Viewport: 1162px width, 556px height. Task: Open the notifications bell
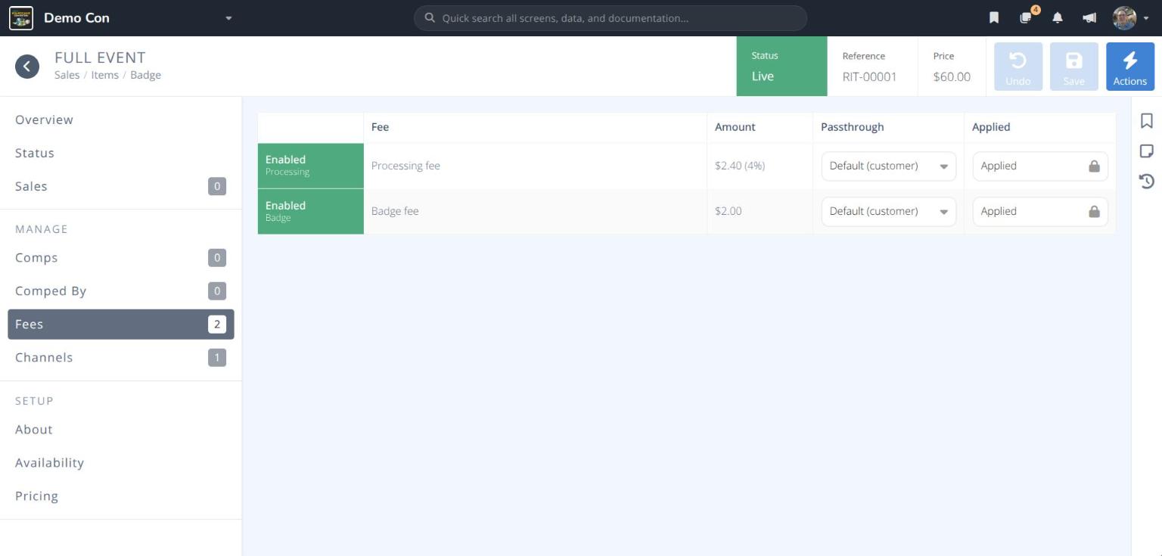point(1058,18)
